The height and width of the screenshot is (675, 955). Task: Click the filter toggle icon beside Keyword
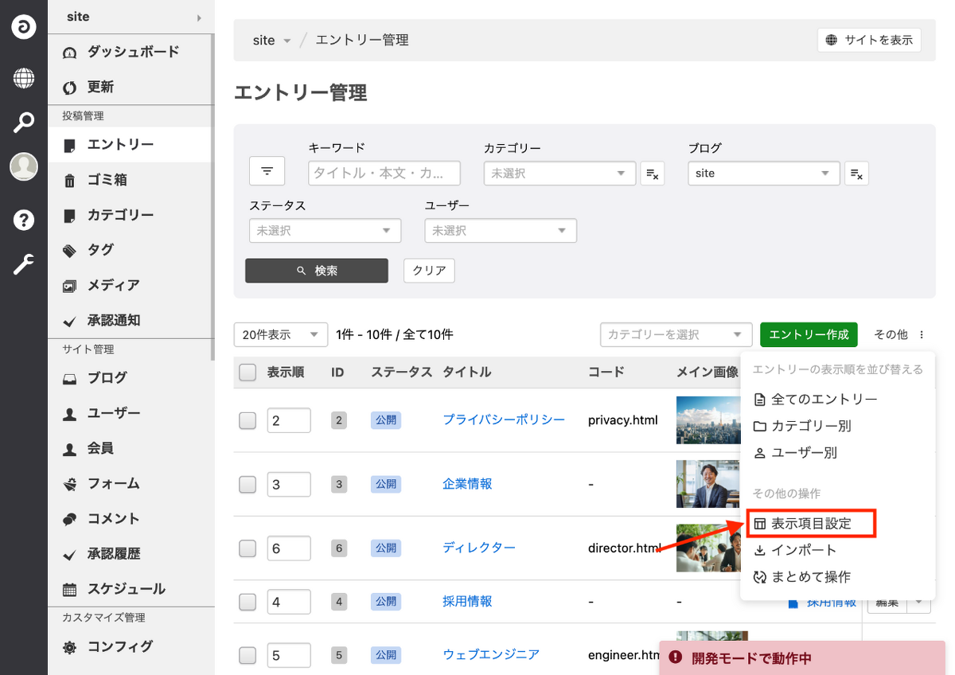(x=267, y=171)
